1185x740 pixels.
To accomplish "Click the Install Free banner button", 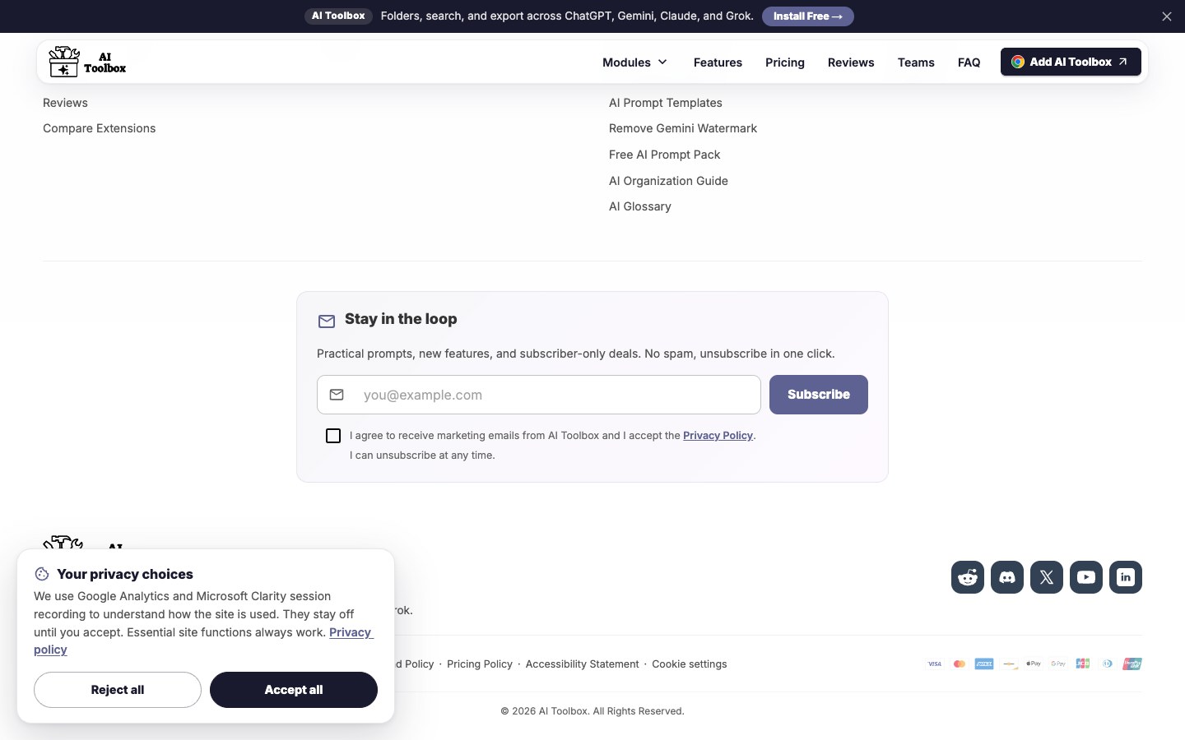I will coord(807,16).
